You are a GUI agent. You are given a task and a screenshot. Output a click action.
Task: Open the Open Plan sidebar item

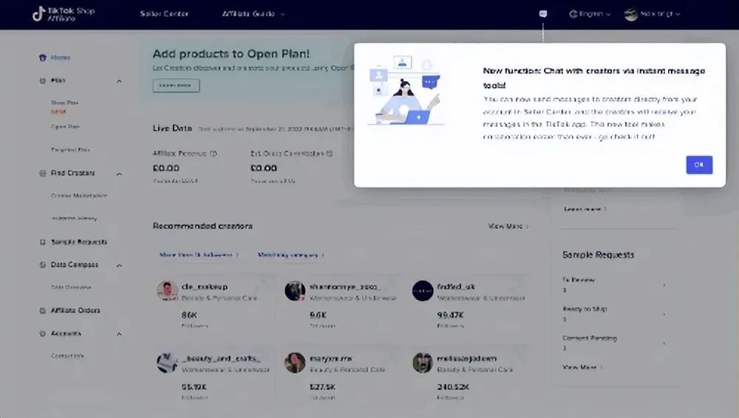pyautogui.click(x=65, y=127)
